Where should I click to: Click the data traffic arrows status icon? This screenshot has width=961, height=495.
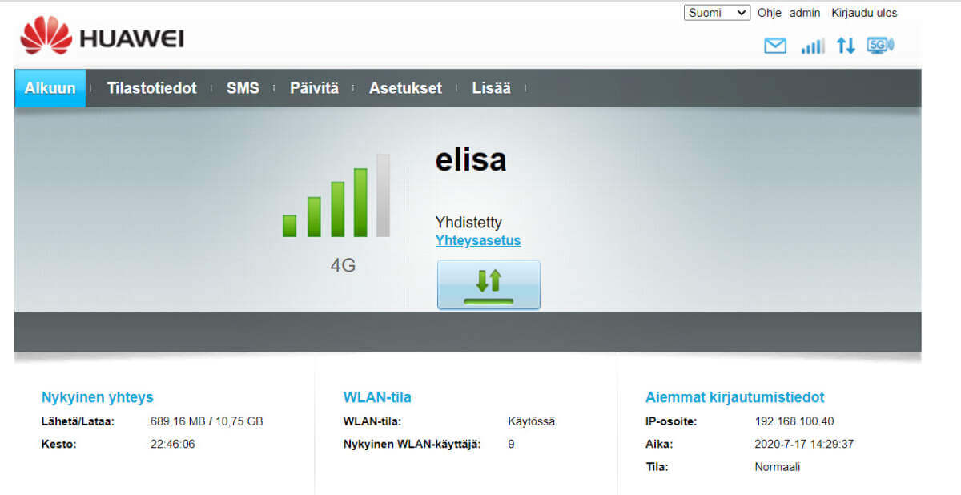[846, 46]
